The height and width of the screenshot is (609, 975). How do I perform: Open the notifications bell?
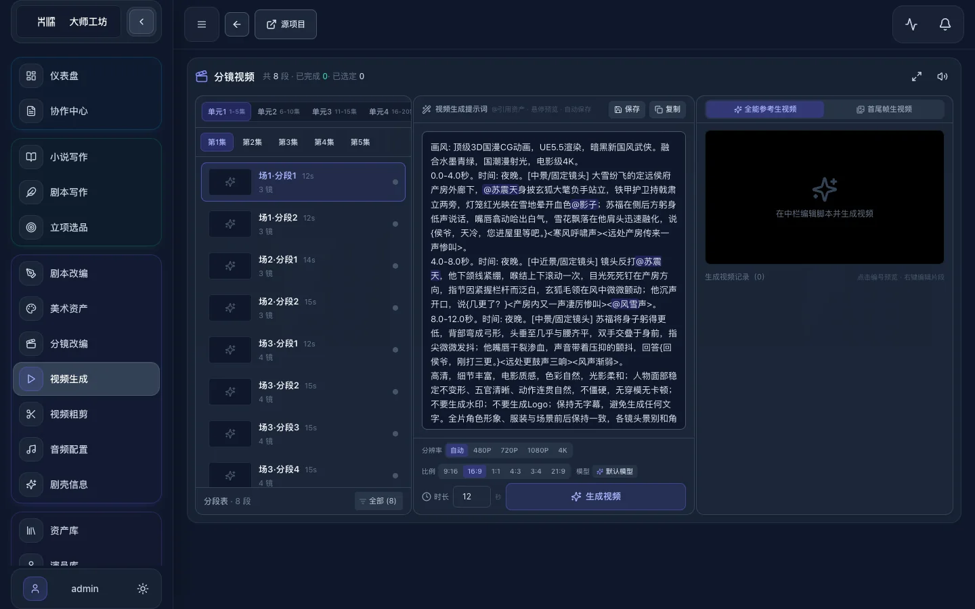click(x=945, y=24)
